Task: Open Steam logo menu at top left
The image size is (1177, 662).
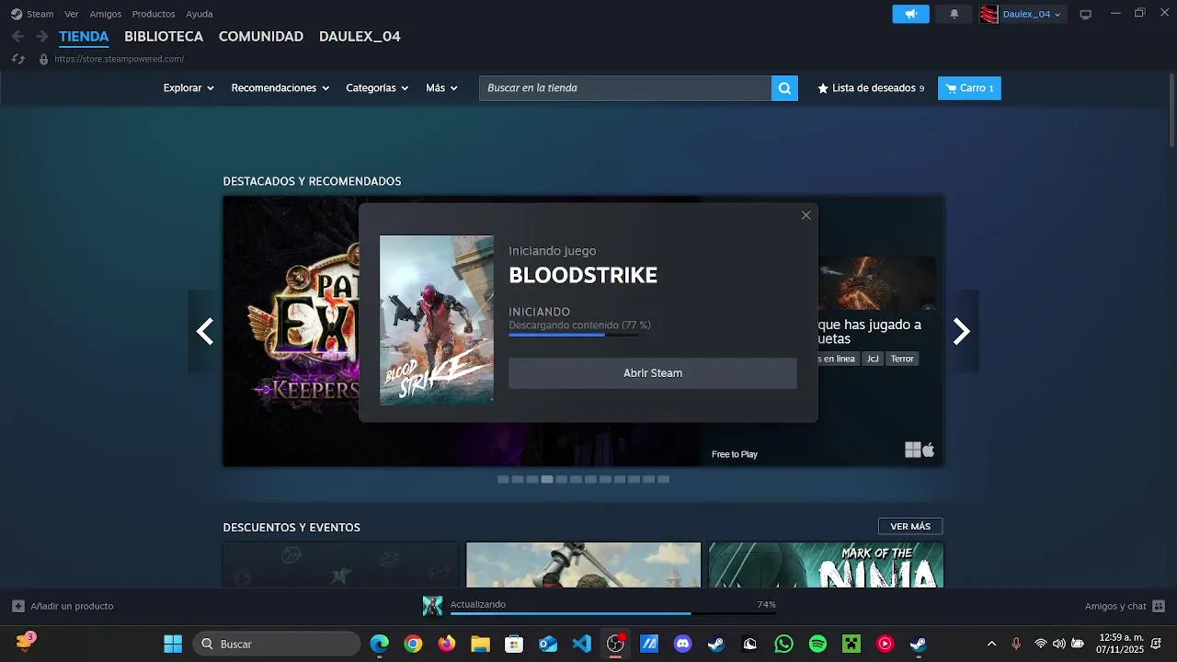Action: coord(17,14)
